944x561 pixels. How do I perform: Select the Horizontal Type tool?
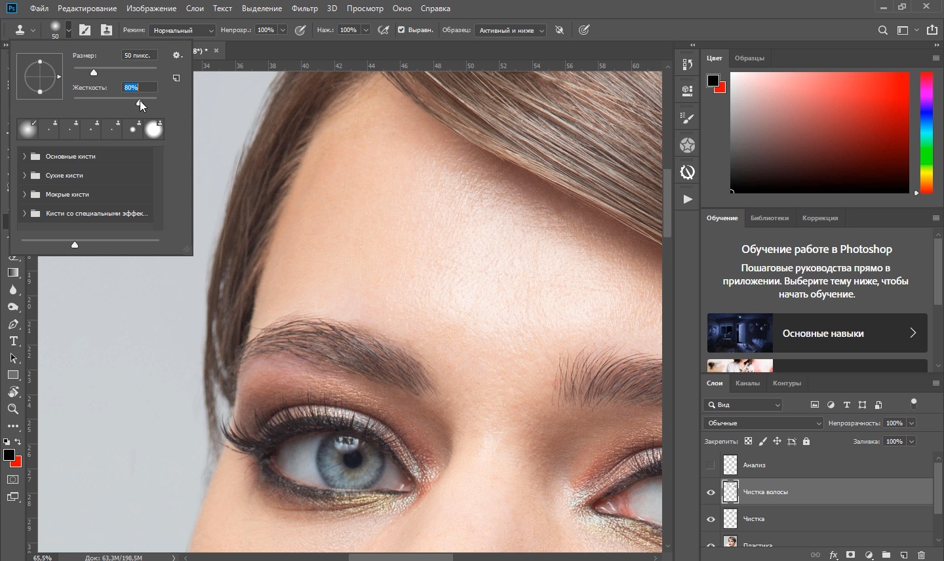click(13, 341)
